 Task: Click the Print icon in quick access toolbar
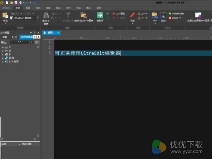(20, 2)
